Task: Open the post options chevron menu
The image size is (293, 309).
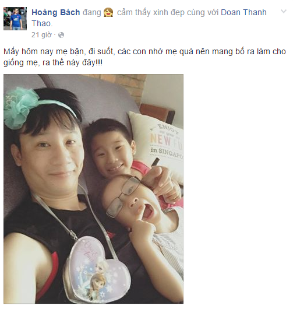Action: click(x=284, y=12)
